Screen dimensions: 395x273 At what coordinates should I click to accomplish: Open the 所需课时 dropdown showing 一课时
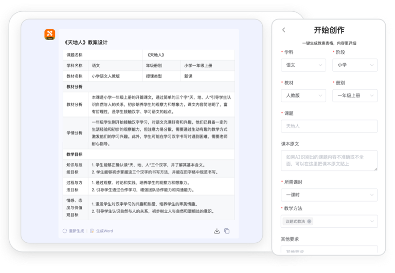click(x=329, y=195)
